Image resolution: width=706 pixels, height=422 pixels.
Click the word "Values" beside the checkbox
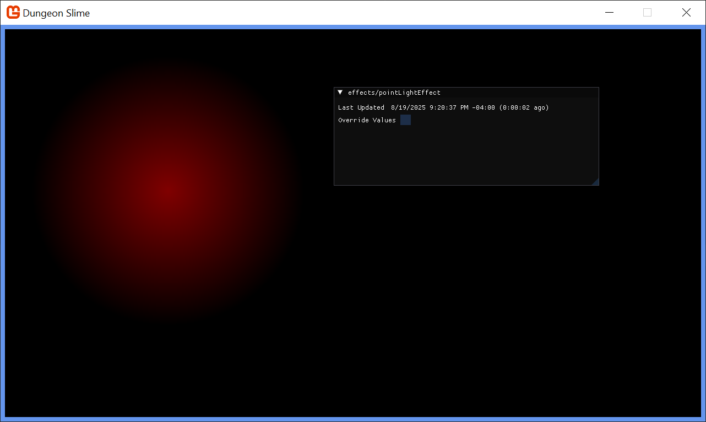point(384,120)
